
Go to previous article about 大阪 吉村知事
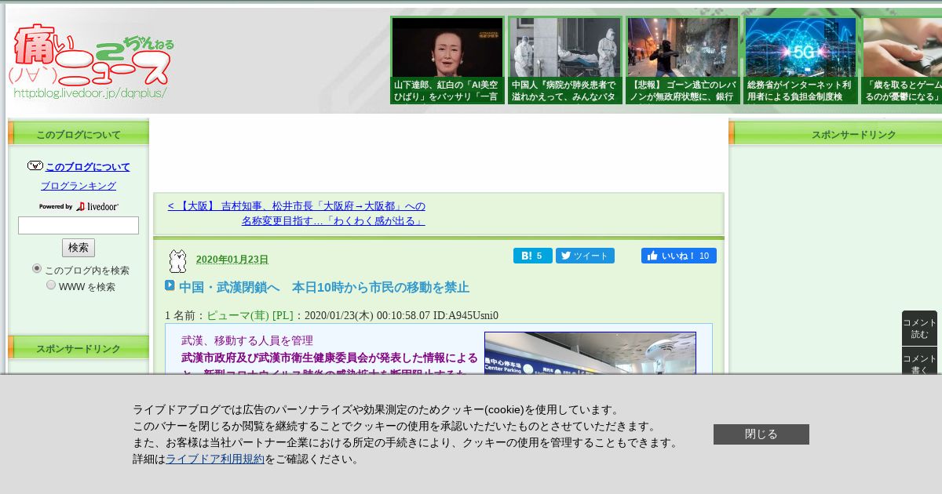296,213
